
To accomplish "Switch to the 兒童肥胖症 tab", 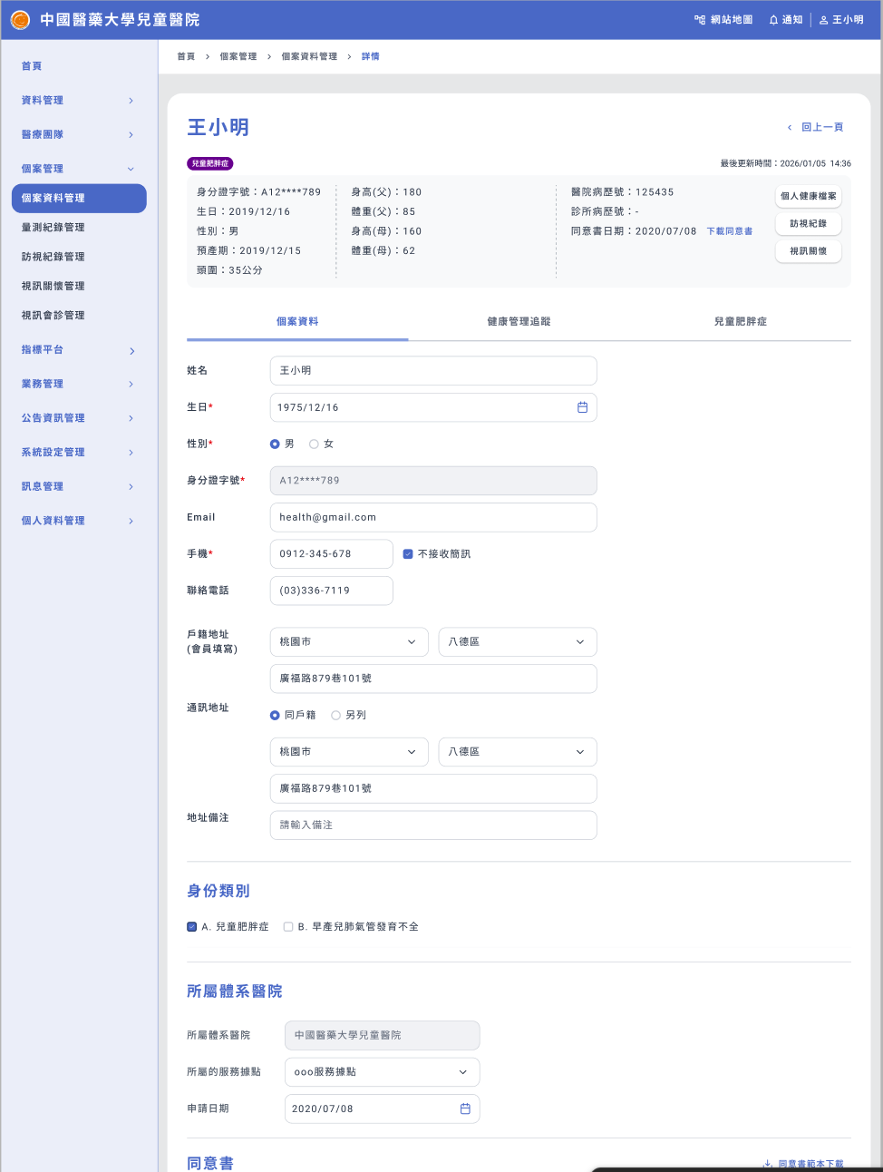I will [740, 322].
